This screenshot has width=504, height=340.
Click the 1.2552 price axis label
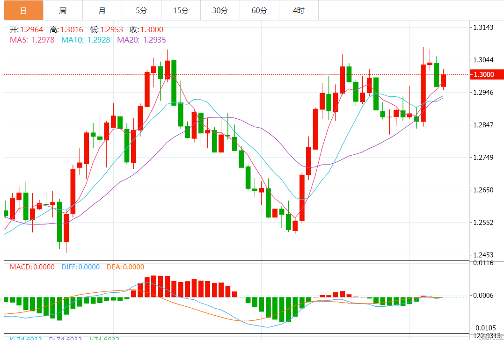(x=484, y=223)
